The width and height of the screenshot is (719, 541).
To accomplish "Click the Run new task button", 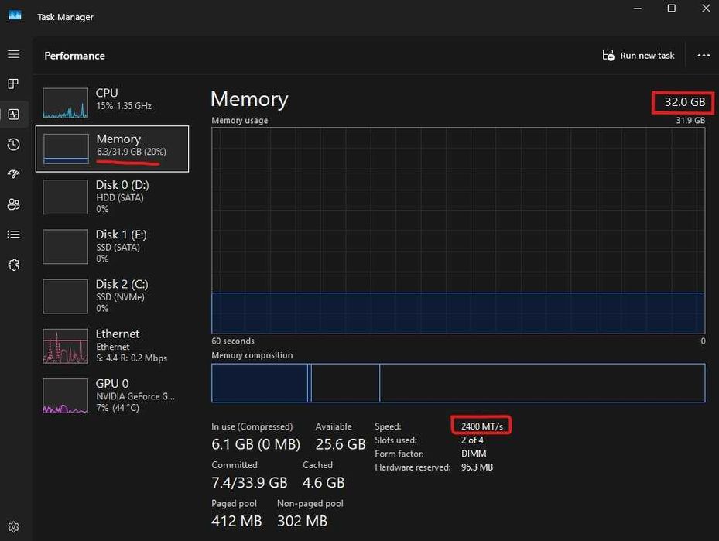I will (639, 56).
